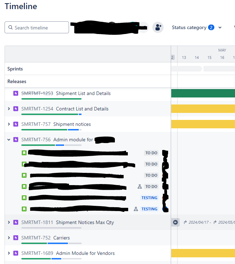This screenshot has width=235, height=264.
Task: Expand the SMRTMT-1254 Contract List epic
Action: (x=9, y=109)
